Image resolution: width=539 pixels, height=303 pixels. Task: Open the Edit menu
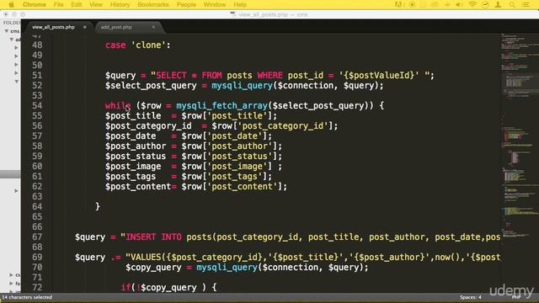(x=77, y=4)
